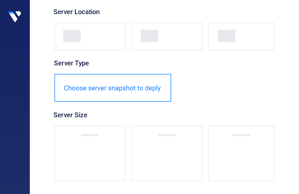The width and height of the screenshot is (299, 194).
Task: Click the 'Server Location' heading
Action: [x=77, y=12]
